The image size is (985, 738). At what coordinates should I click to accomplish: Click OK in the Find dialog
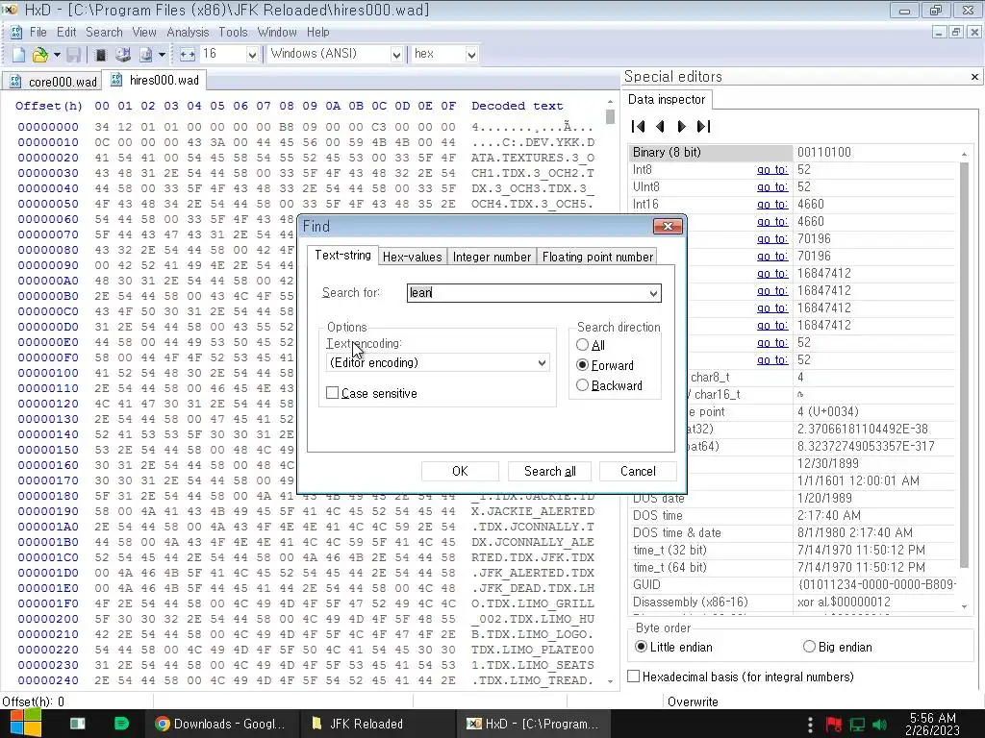[x=460, y=471]
